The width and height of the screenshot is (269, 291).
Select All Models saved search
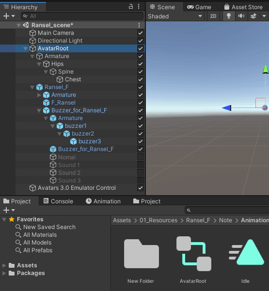pyautogui.click(x=37, y=243)
